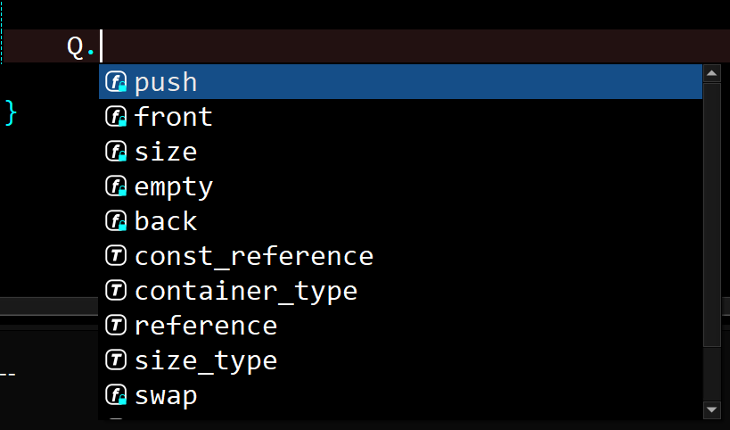Click the function icon beside back
Viewport: 730px width, 430px height.
116,221
